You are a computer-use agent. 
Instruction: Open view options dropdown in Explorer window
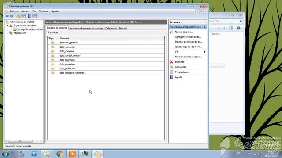224,28
